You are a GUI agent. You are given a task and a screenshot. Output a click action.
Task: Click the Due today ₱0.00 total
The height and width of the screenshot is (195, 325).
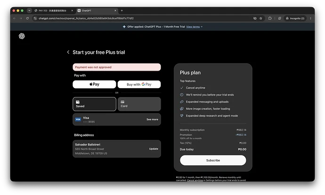pos(242,149)
